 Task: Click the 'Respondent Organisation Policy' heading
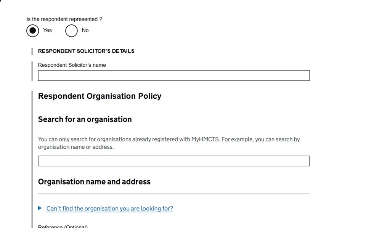coord(100,96)
